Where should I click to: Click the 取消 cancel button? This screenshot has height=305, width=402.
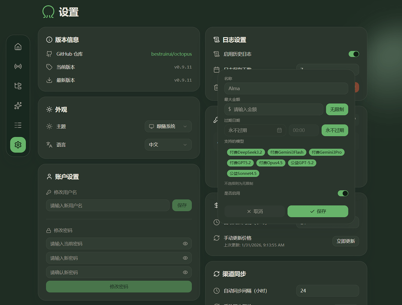(x=254, y=211)
